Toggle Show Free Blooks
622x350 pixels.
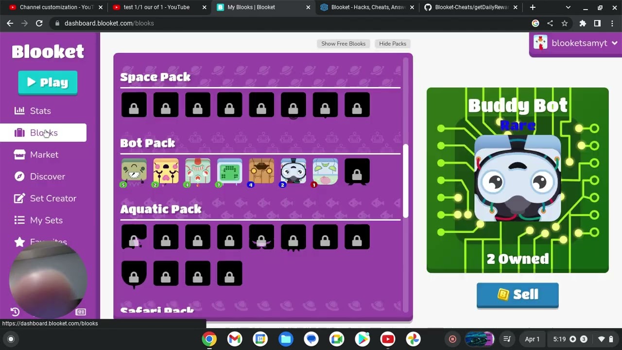pyautogui.click(x=344, y=44)
